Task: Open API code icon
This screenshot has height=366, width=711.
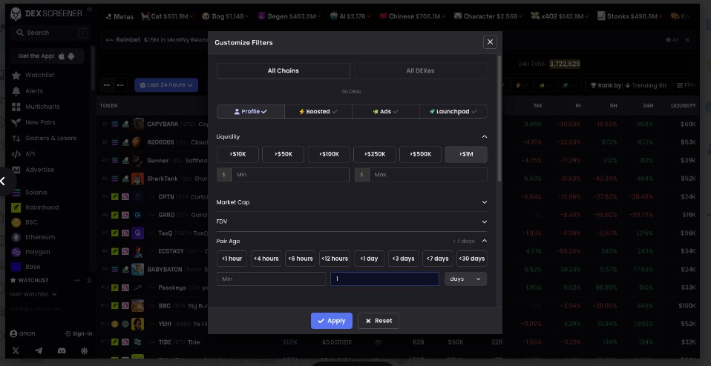Action: click(x=16, y=154)
